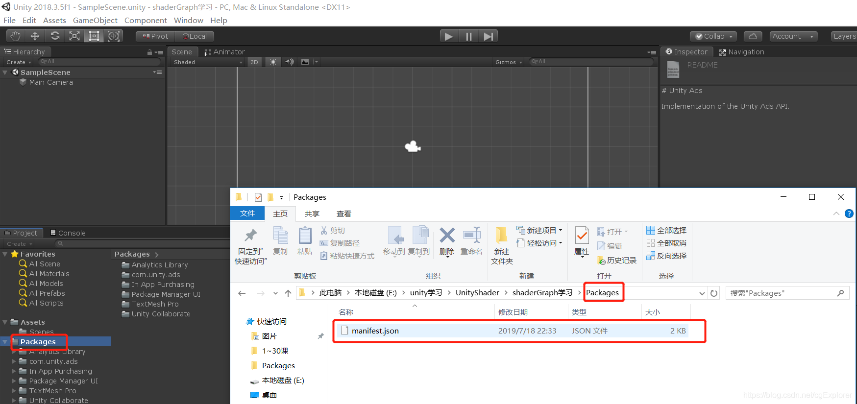Click the Explorer back arrow

(242, 293)
